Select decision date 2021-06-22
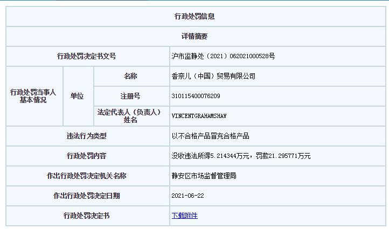Screen dimensions: 389x229 pos(187,196)
